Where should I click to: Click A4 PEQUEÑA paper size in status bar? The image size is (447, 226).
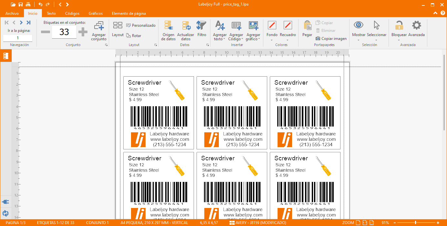coord(154,223)
